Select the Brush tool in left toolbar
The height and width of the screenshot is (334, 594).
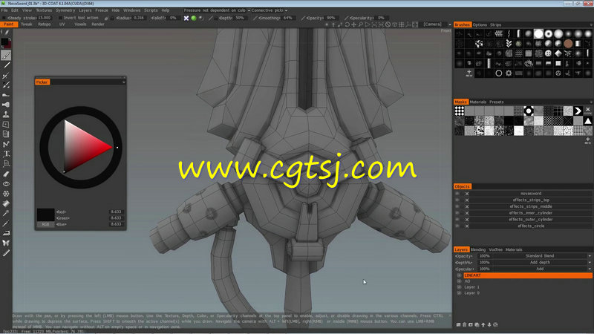6,56
